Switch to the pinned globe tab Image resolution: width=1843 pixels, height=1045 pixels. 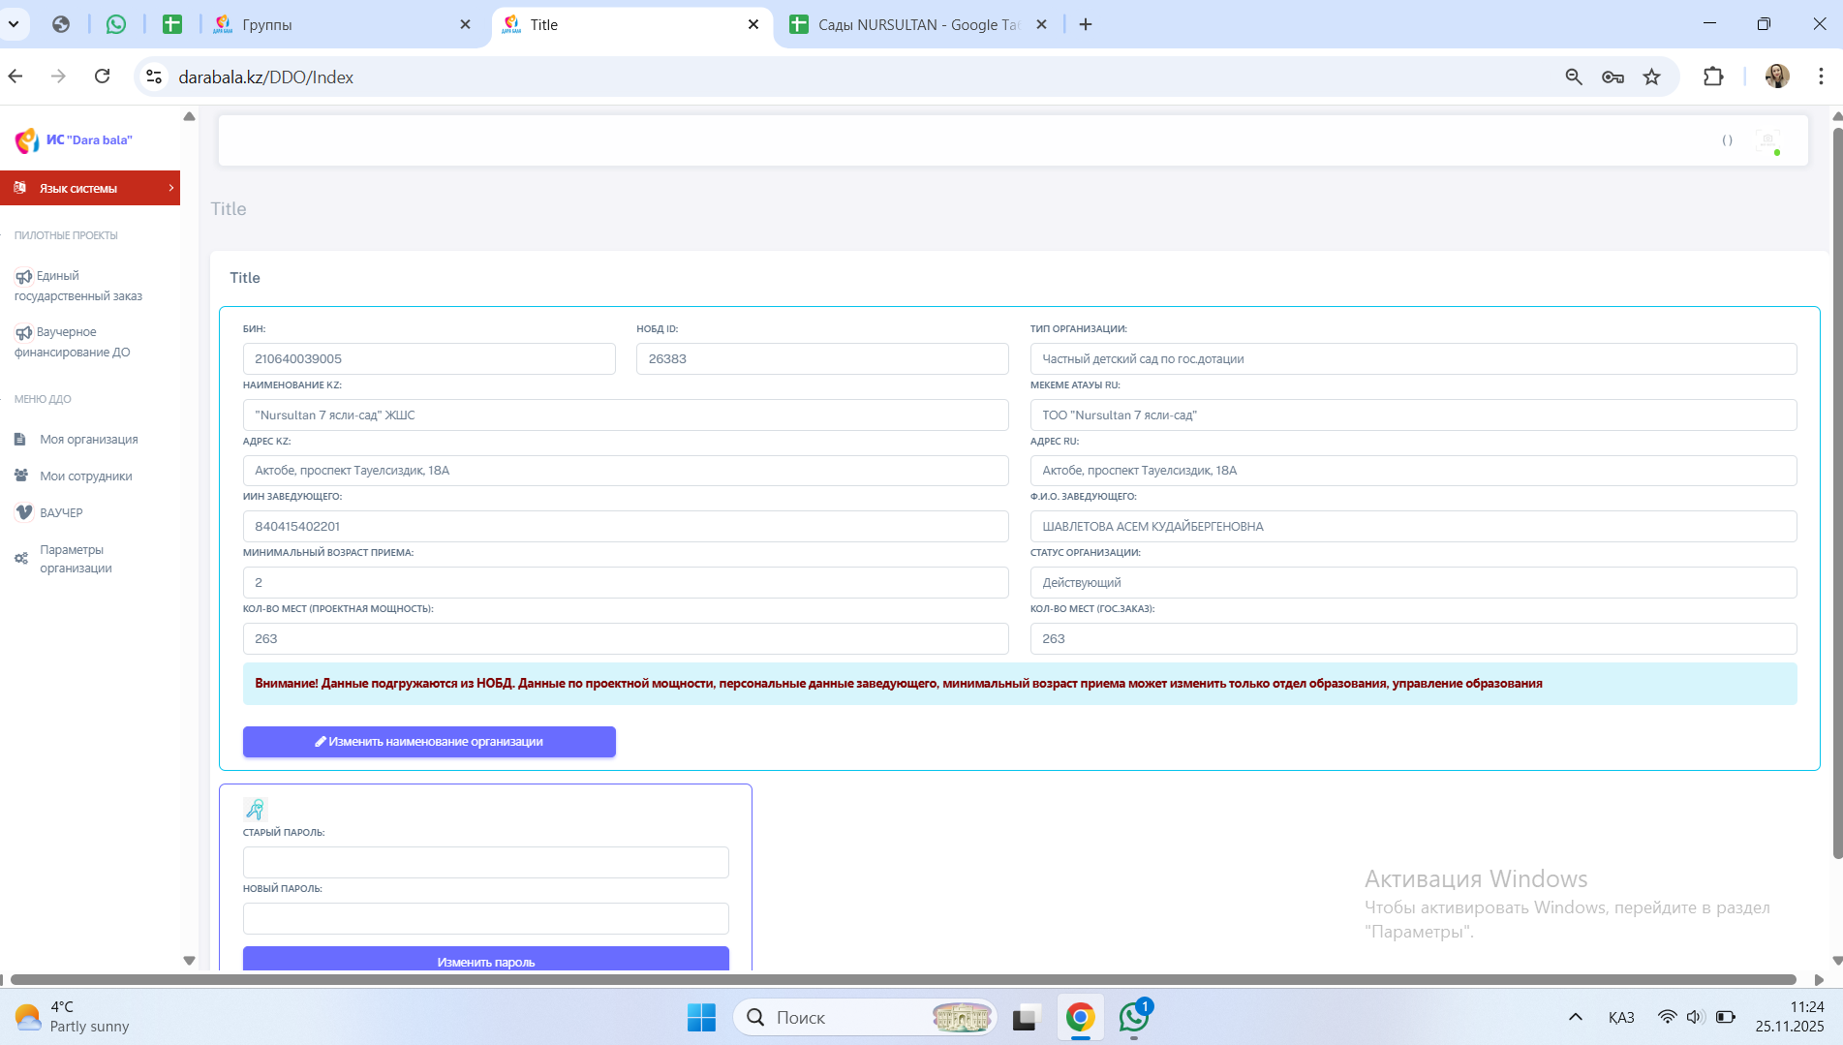point(61,24)
